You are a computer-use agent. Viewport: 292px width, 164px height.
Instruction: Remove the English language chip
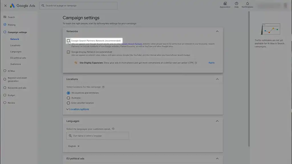[79, 146]
